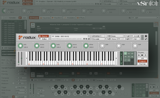Click the phrase grid scrollbar in front panel
Image resolution: width=160 pixels, height=98 pixels.
pos(135,58)
